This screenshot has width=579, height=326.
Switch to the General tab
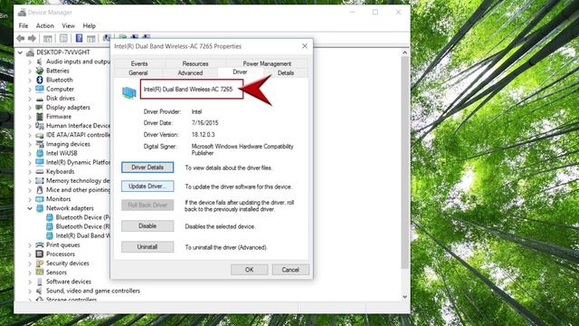(x=138, y=72)
